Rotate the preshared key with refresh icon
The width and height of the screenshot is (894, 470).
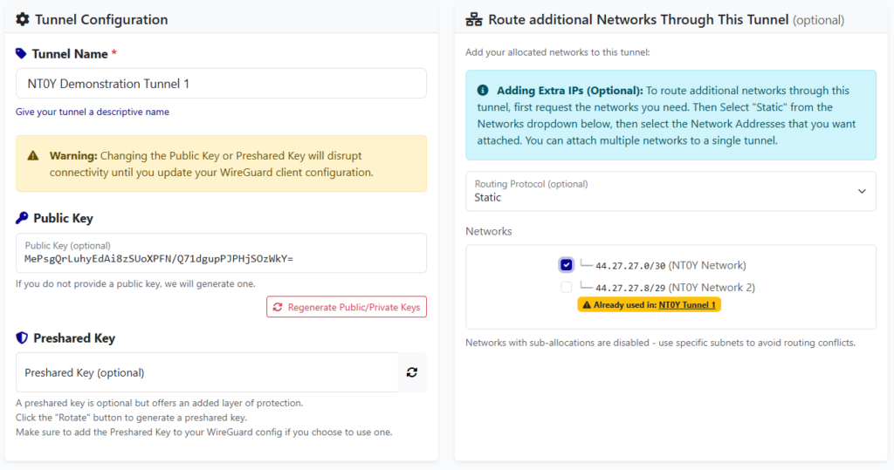(x=412, y=372)
